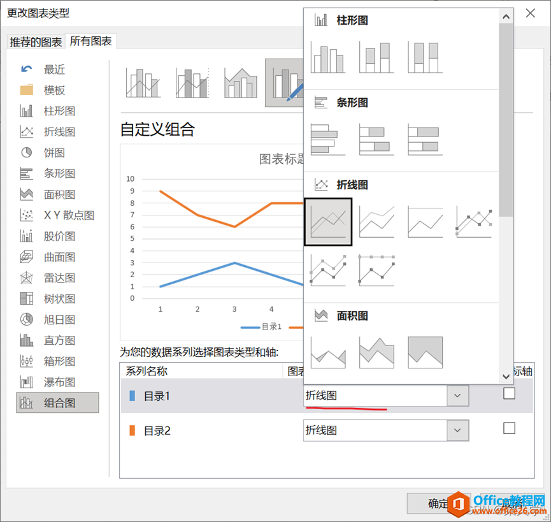Screen dimensions: 551x522
Task: Select clustered bar icon in dropdown gallery
Action: pyautogui.click(x=328, y=140)
